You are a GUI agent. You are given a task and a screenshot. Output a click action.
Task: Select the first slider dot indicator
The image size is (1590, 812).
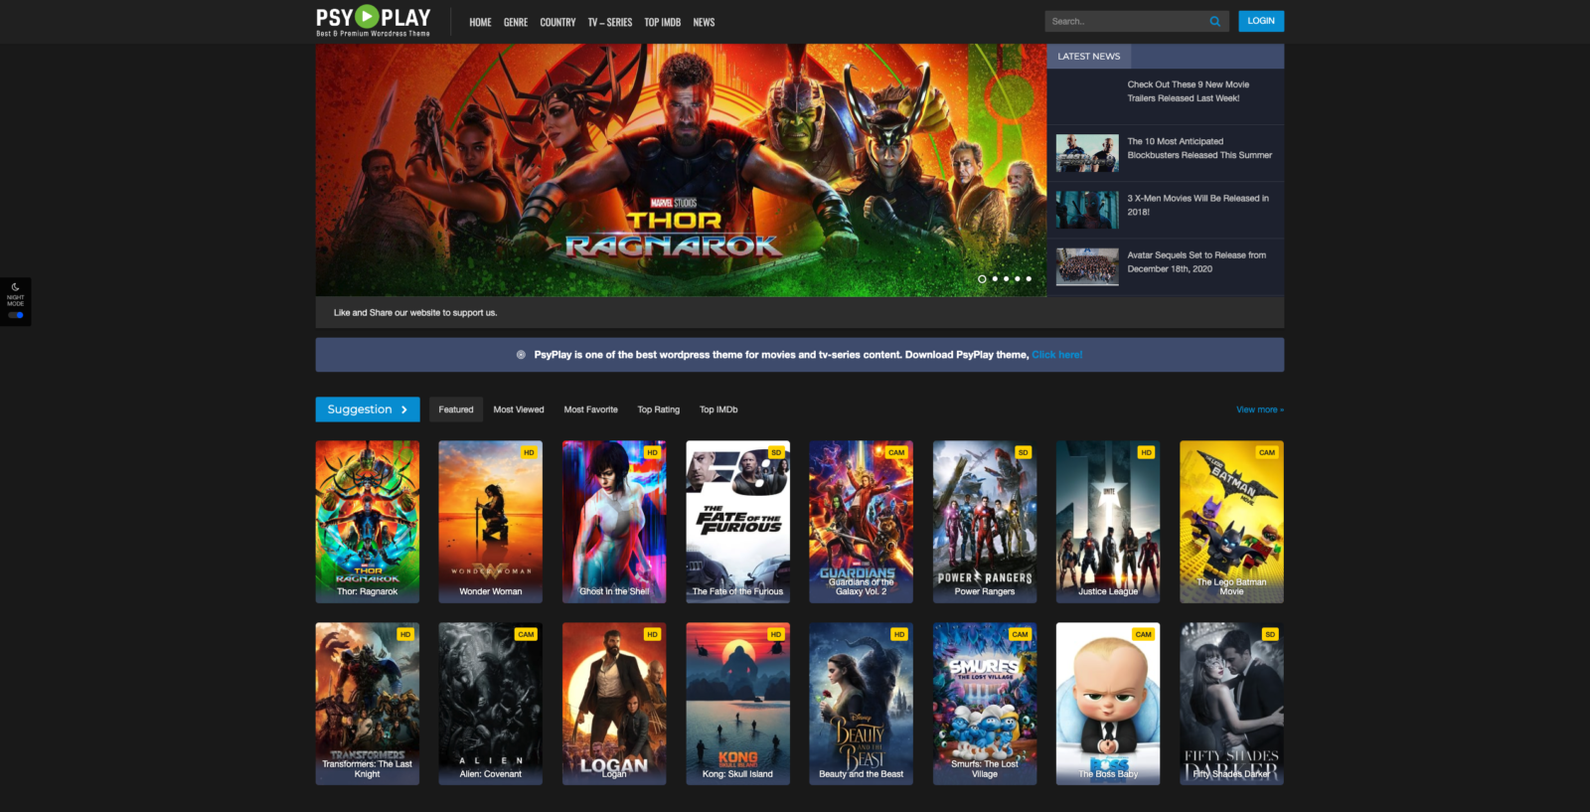[982, 279]
